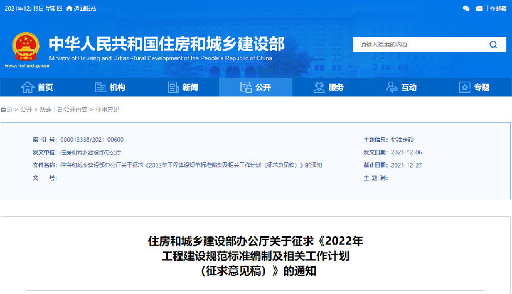Click the search magnifier icon
This screenshot has width=512, height=294.
(493, 45)
